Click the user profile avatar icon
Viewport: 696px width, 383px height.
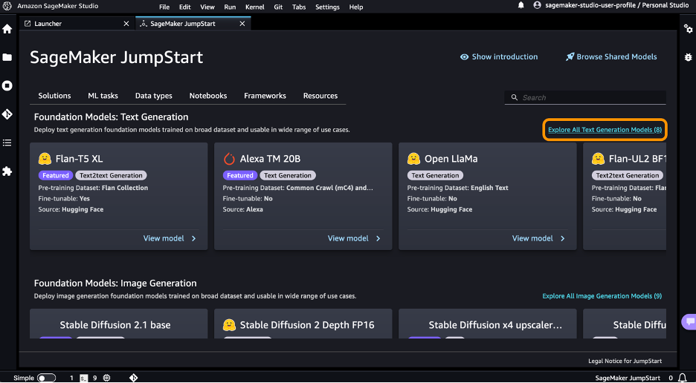537,5
